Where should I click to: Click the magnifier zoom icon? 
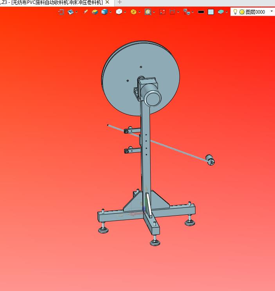point(148,12)
